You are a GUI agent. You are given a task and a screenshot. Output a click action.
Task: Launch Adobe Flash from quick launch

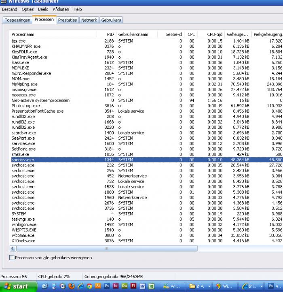[x=133, y=286]
